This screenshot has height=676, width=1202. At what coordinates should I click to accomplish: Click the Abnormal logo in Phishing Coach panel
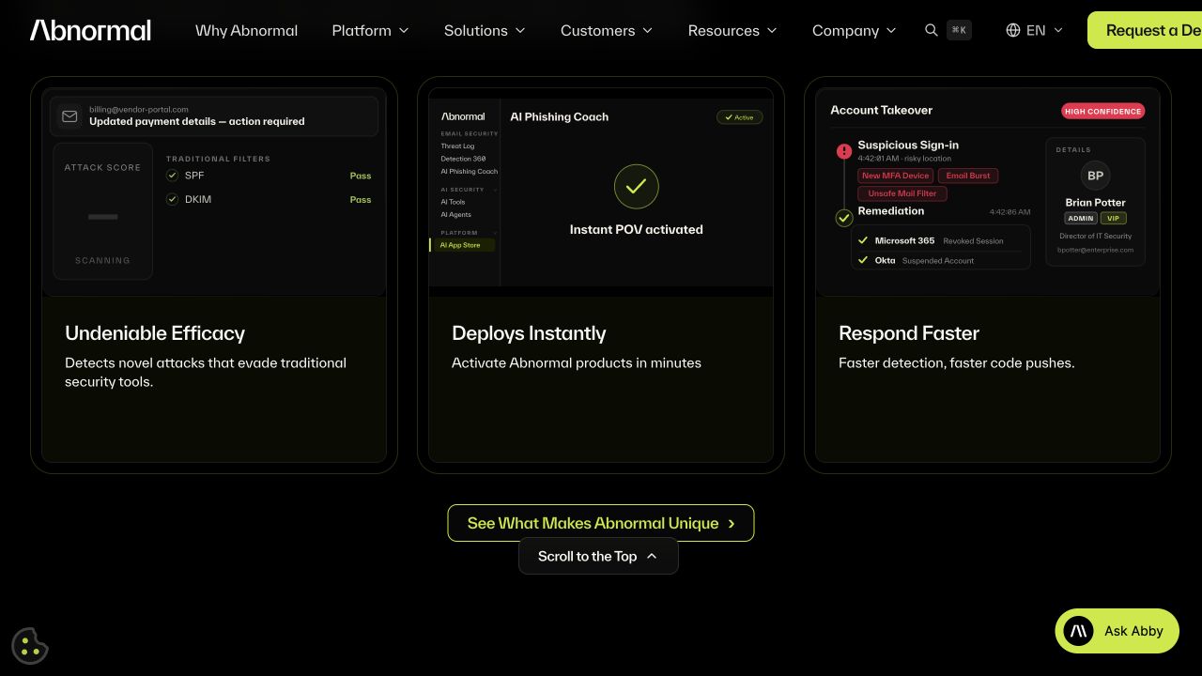(463, 116)
